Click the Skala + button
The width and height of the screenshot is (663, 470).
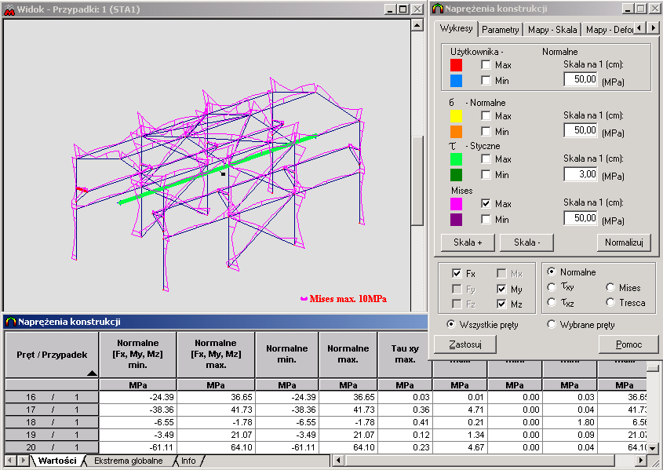click(468, 242)
